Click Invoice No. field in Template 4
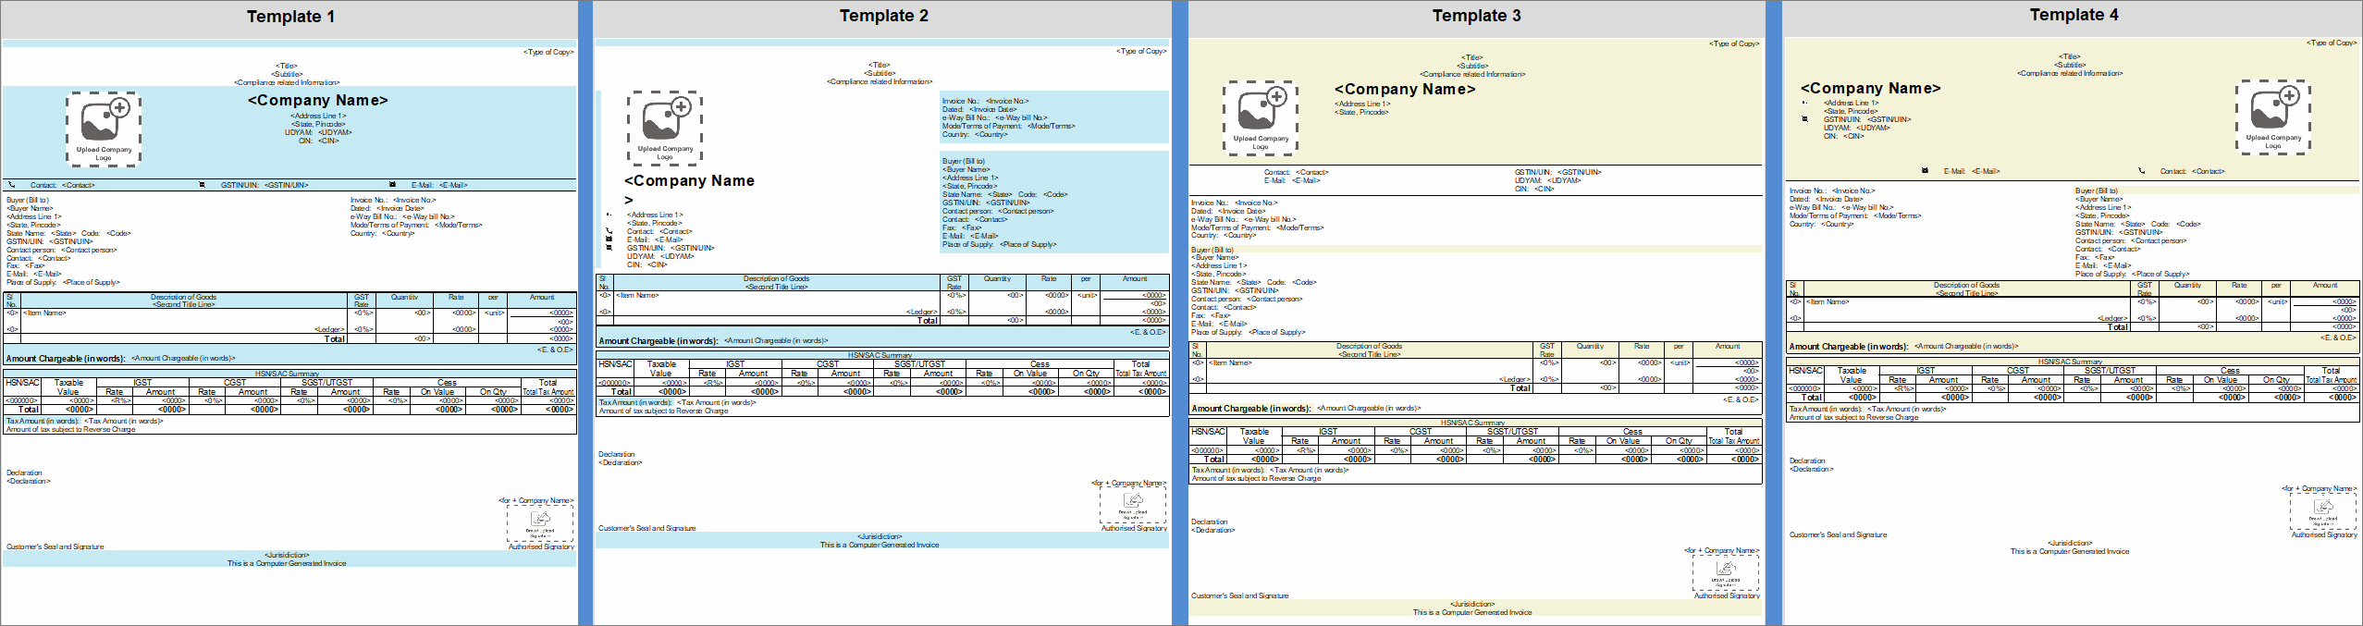2363x626 pixels. [x=1832, y=190]
